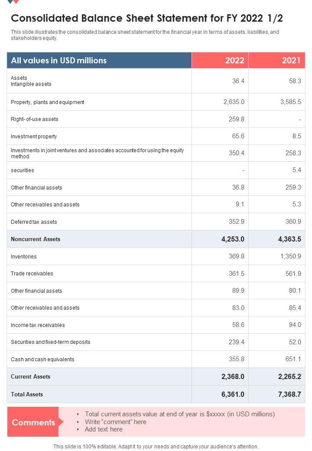Screen dimensions: 312x451
Task: Select the slide title Consolidated Balance Sheet Statement
Action: coord(146,18)
